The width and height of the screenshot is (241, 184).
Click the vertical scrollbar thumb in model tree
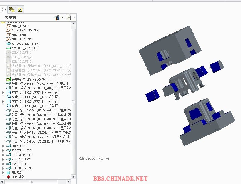[74, 101]
